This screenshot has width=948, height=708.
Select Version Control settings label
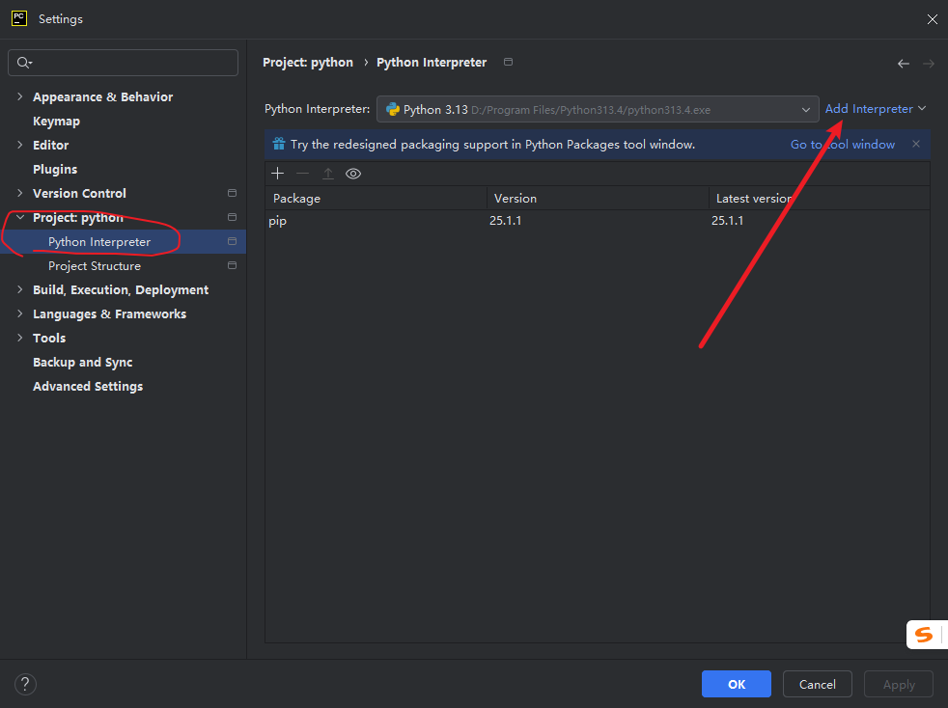(x=79, y=193)
